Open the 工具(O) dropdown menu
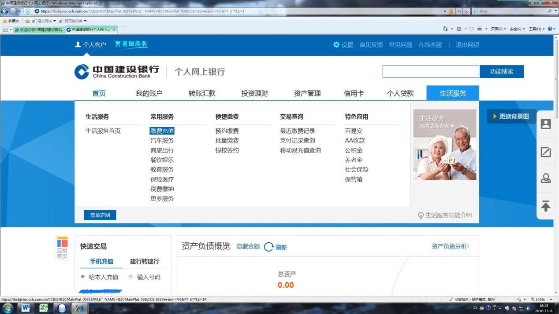The height and width of the screenshot is (314, 559). tap(537, 29)
